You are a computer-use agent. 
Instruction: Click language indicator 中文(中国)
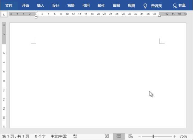[59, 136]
